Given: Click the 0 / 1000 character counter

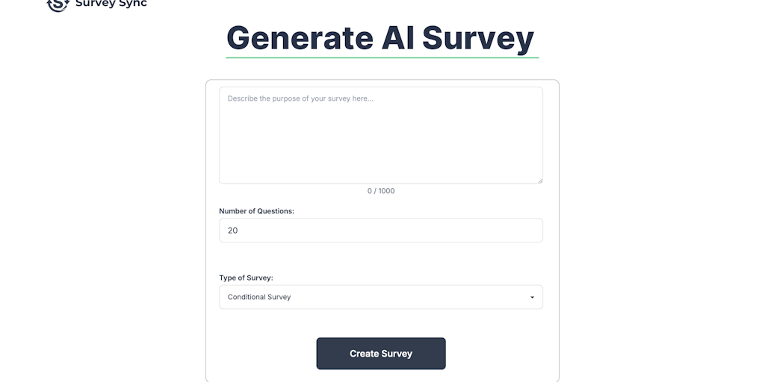Looking at the screenshot, I should click(381, 191).
